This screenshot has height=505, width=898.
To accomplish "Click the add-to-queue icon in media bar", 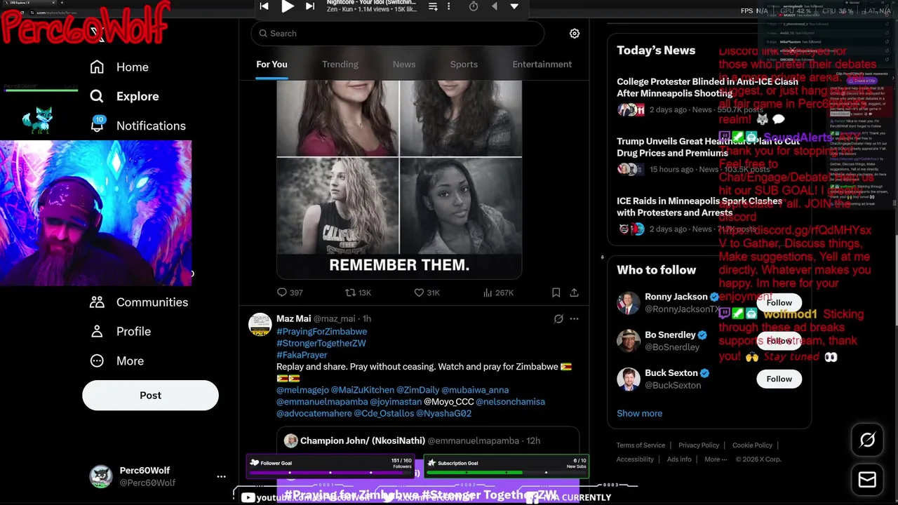I will pos(433,6).
